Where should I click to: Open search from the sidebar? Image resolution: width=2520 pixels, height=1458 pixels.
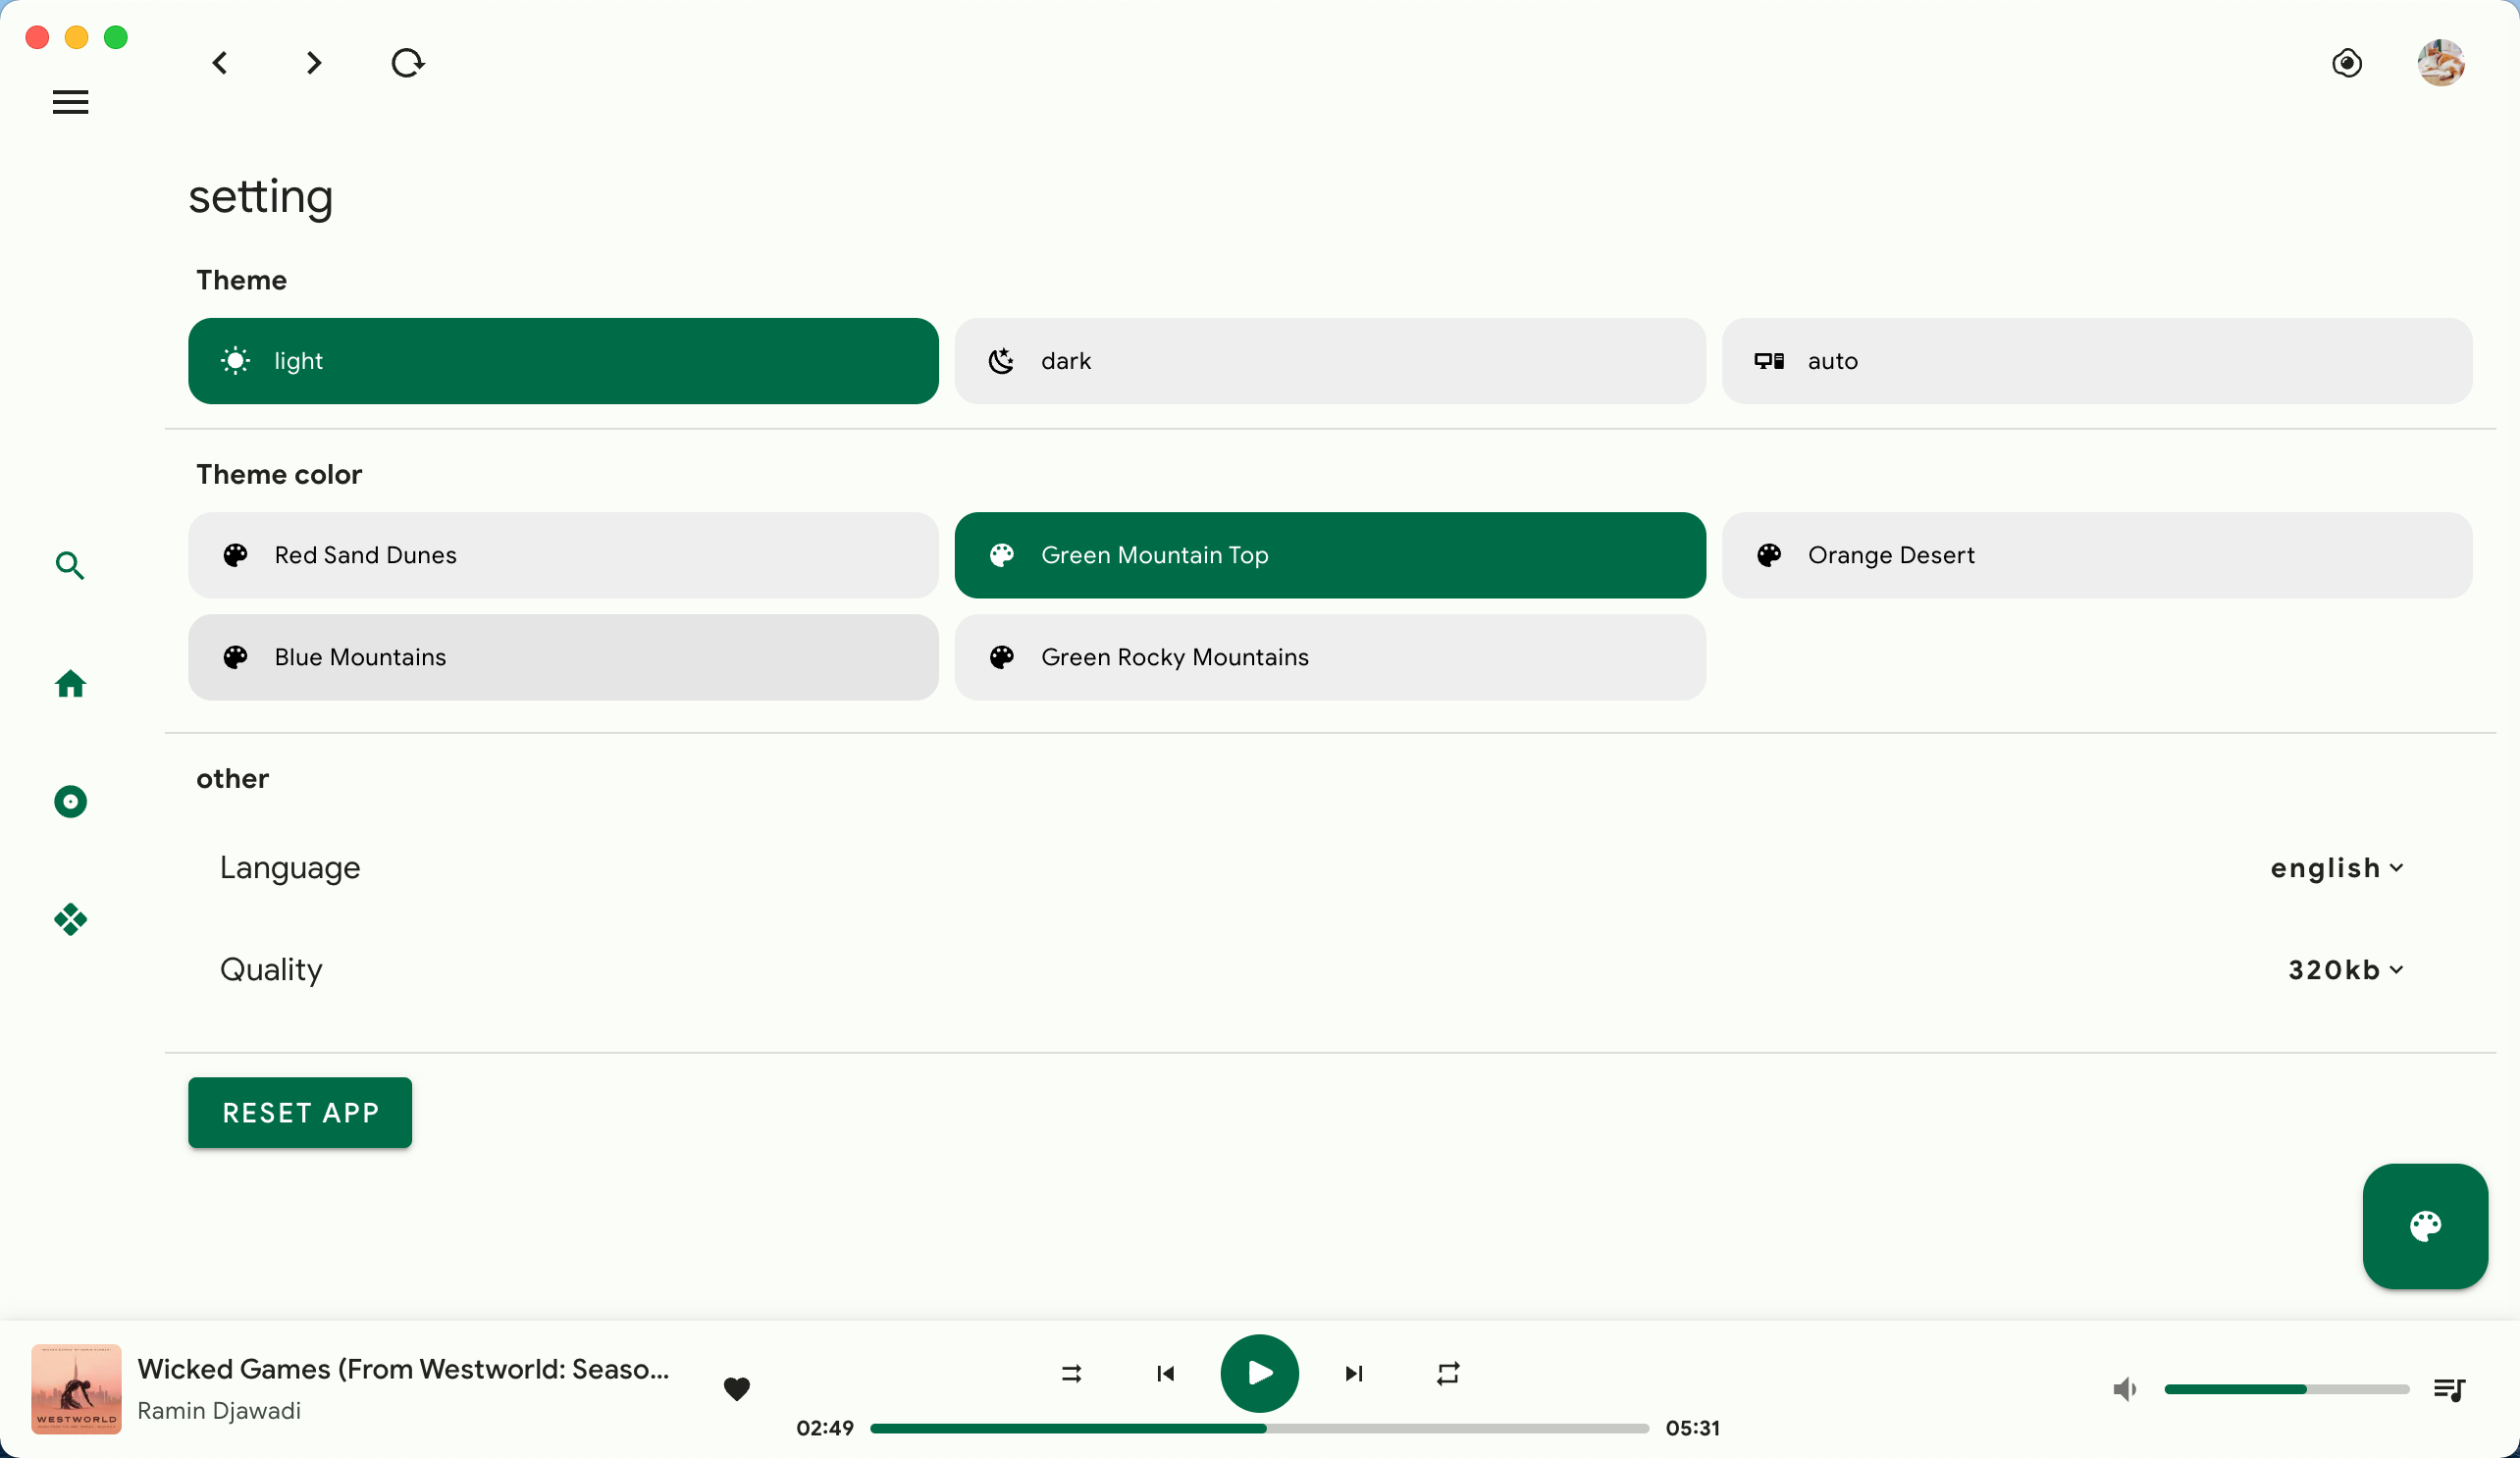tap(70, 566)
